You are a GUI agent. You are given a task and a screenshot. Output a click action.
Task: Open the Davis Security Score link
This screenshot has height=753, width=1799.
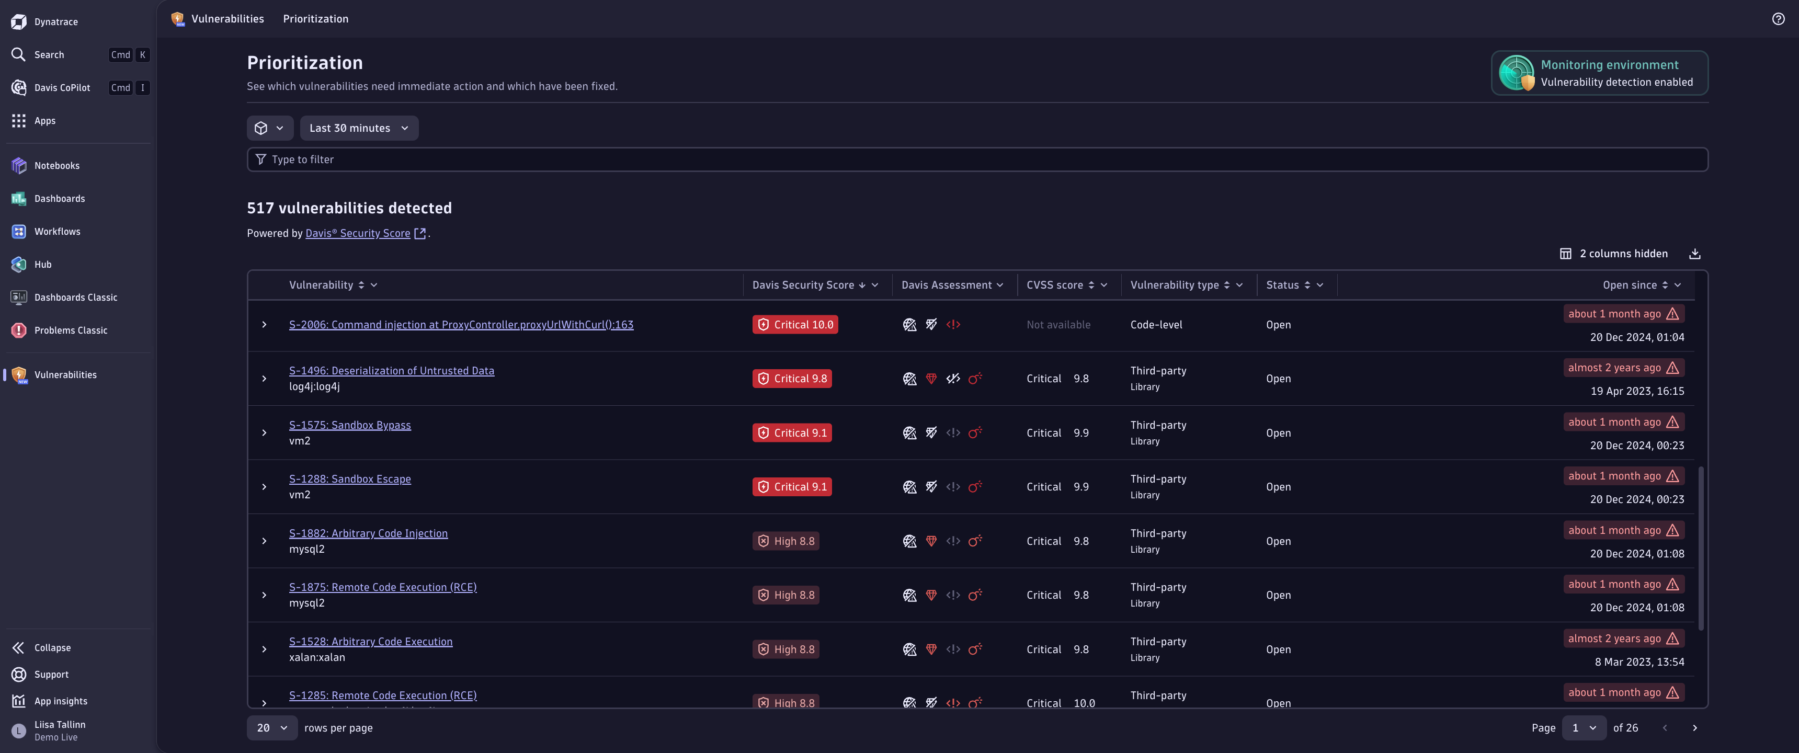coord(358,233)
